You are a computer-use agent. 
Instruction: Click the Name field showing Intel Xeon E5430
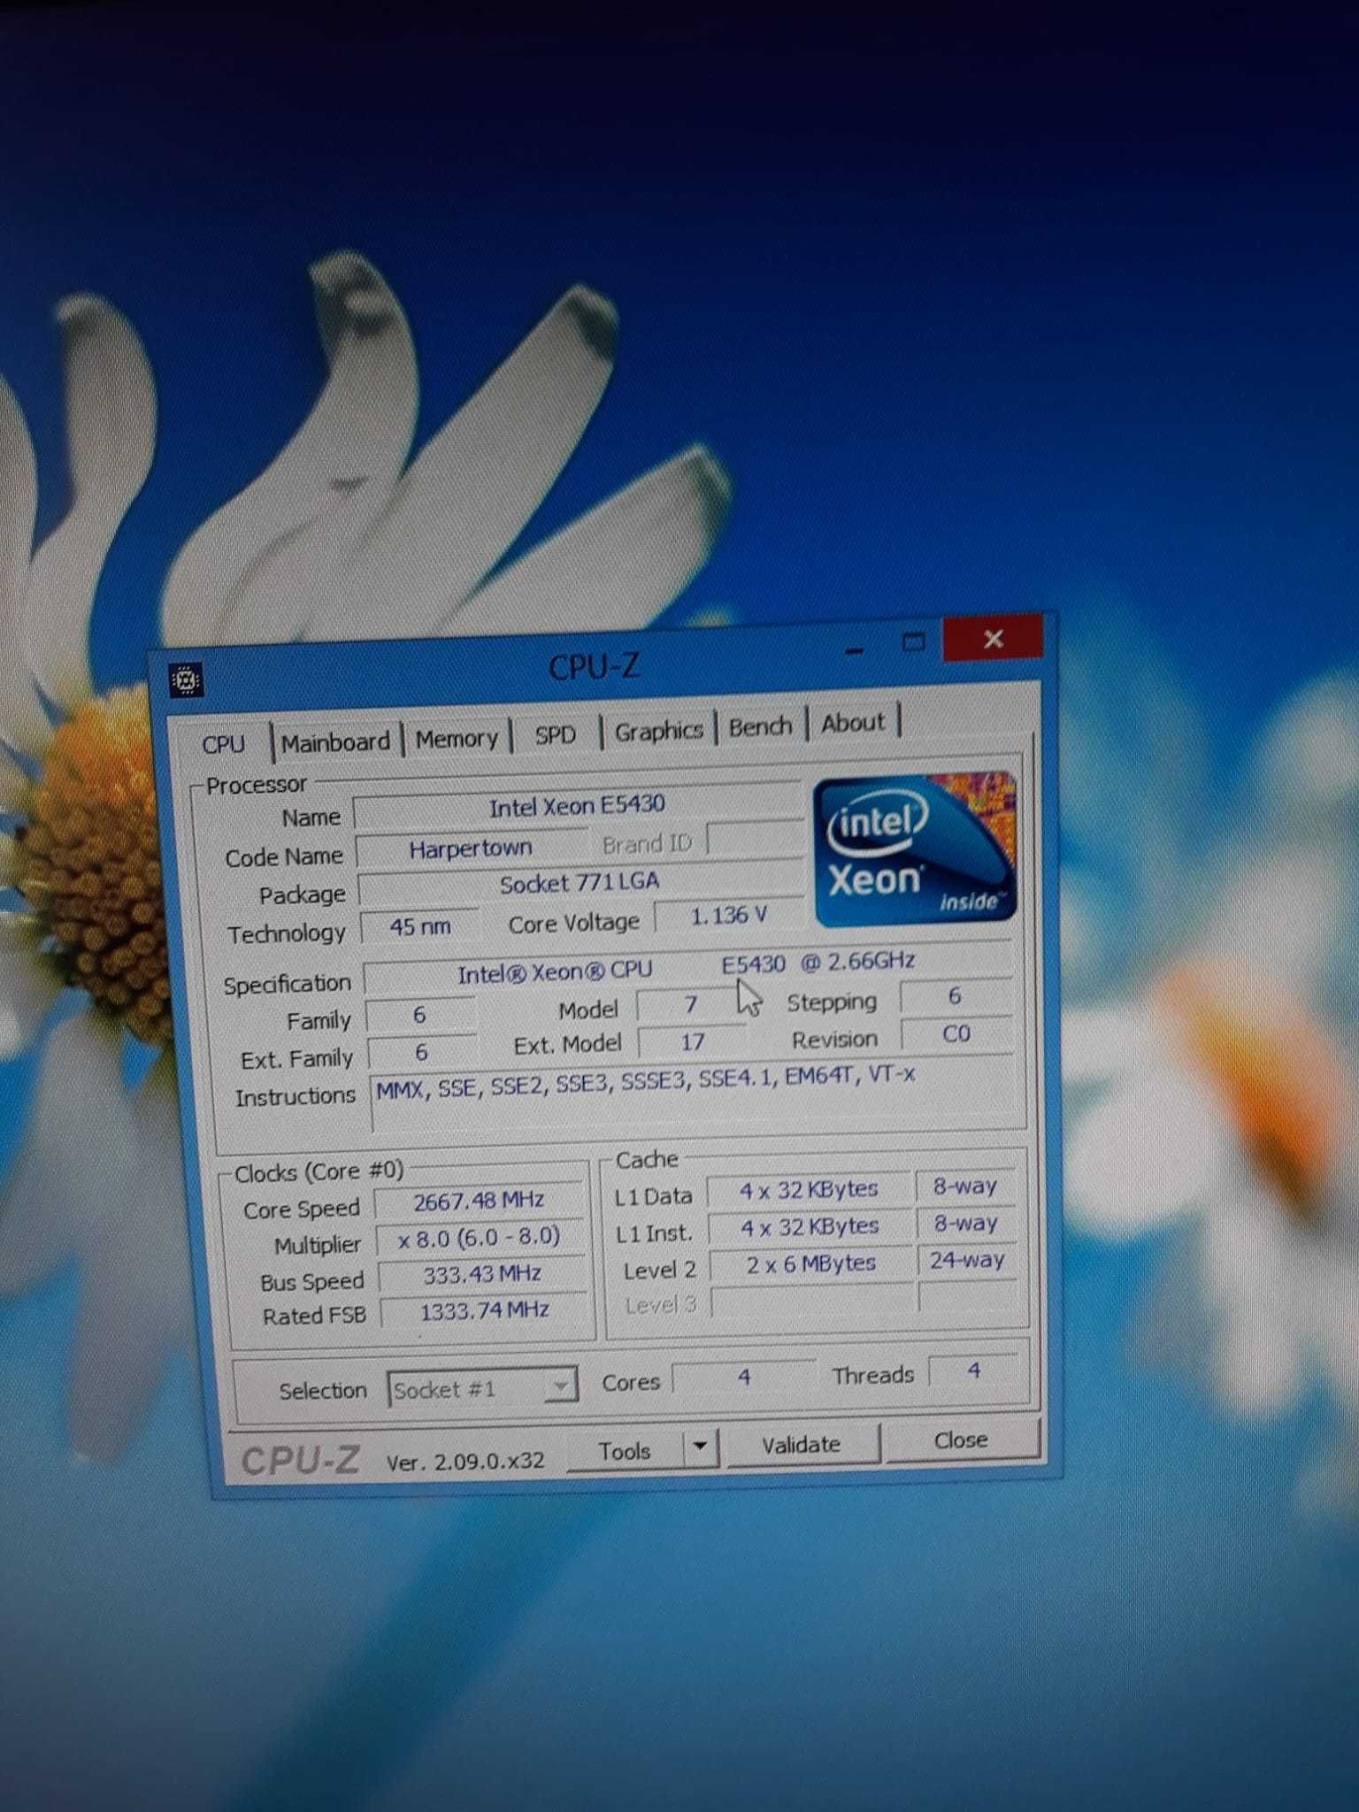(x=577, y=806)
